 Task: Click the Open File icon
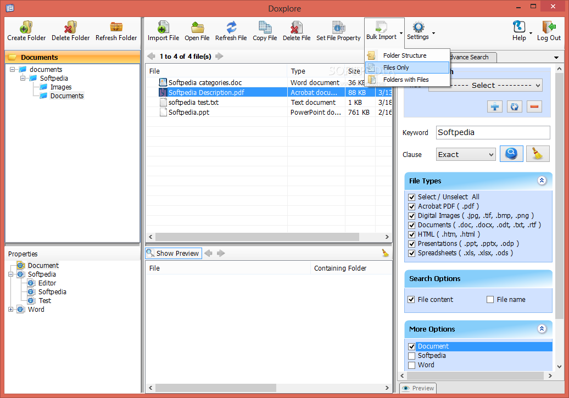197,27
